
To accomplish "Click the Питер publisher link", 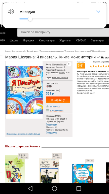I will pyautogui.click(x=62, y=73).
